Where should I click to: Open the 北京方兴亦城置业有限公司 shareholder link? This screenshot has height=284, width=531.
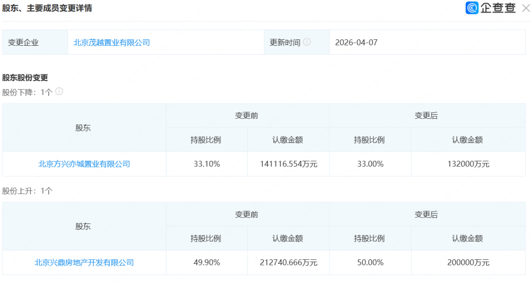click(x=84, y=164)
